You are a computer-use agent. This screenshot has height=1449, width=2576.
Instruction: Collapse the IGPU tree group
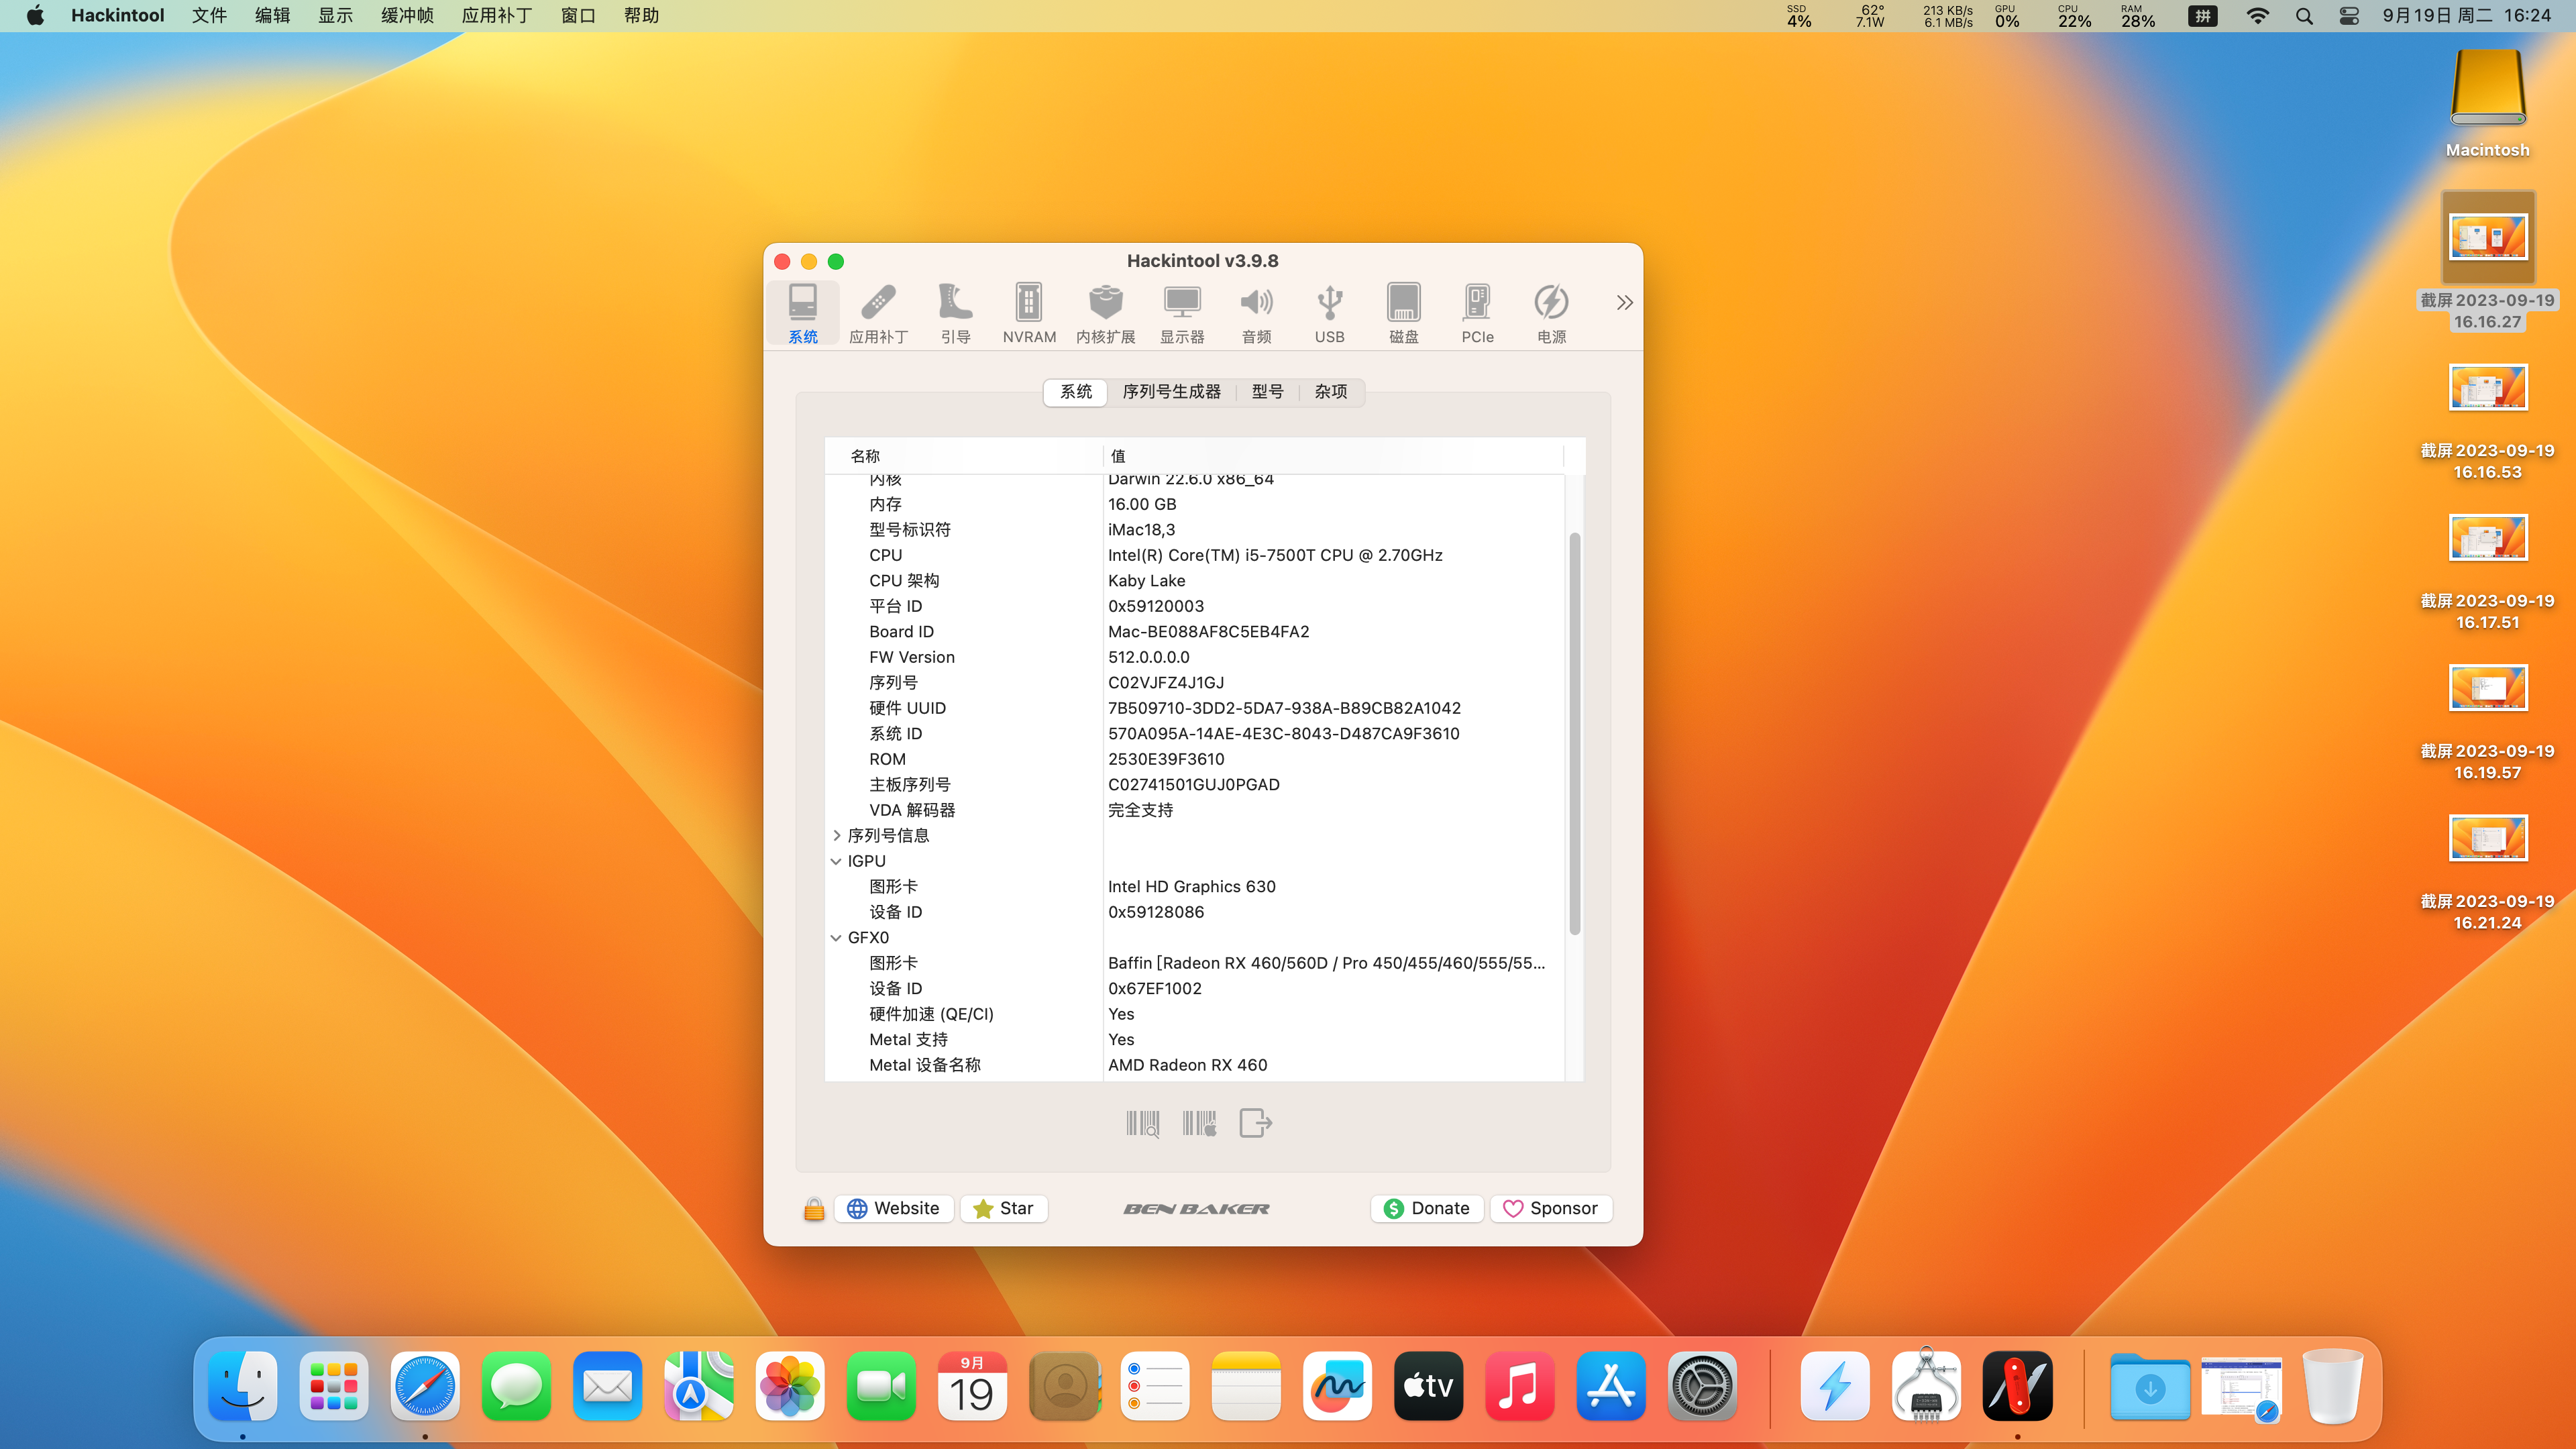pyautogui.click(x=836, y=861)
